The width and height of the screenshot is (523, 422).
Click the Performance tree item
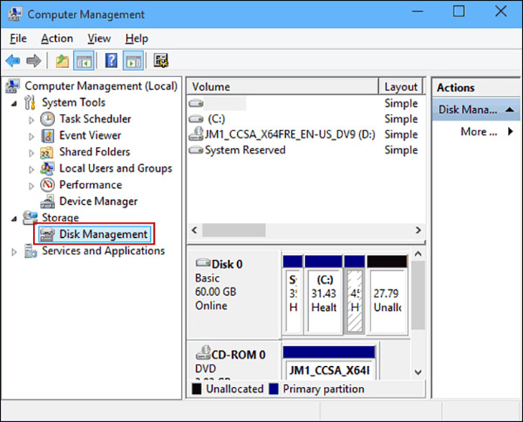tap(90, 185)
